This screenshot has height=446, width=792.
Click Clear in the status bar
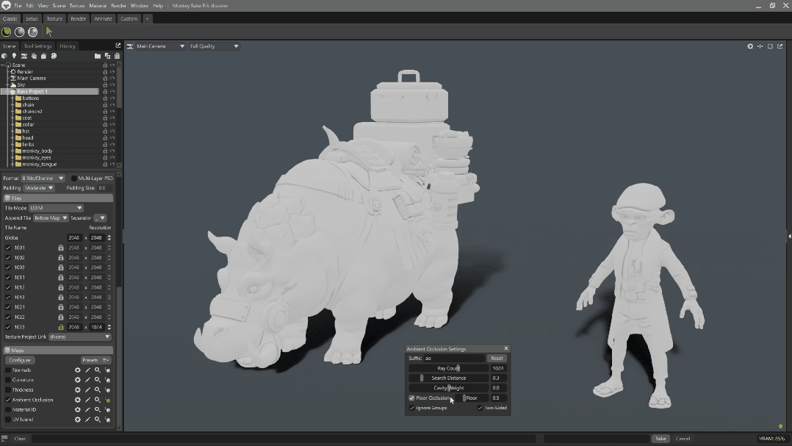click(21, 439)
